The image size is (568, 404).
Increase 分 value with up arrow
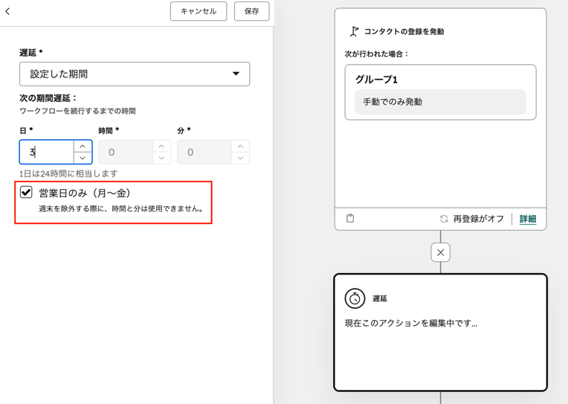click(x=240, y=146)
